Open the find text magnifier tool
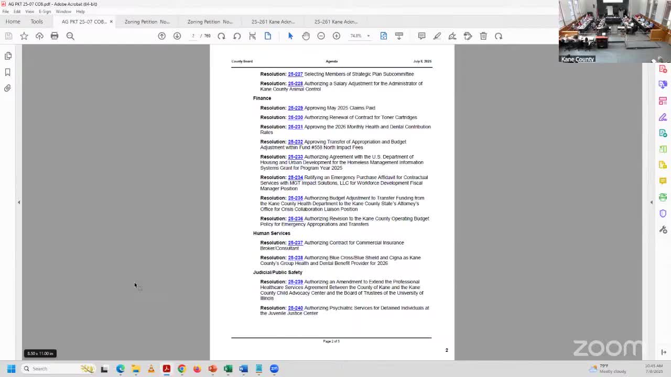This screenshot has width=671, height=377. 70,36
